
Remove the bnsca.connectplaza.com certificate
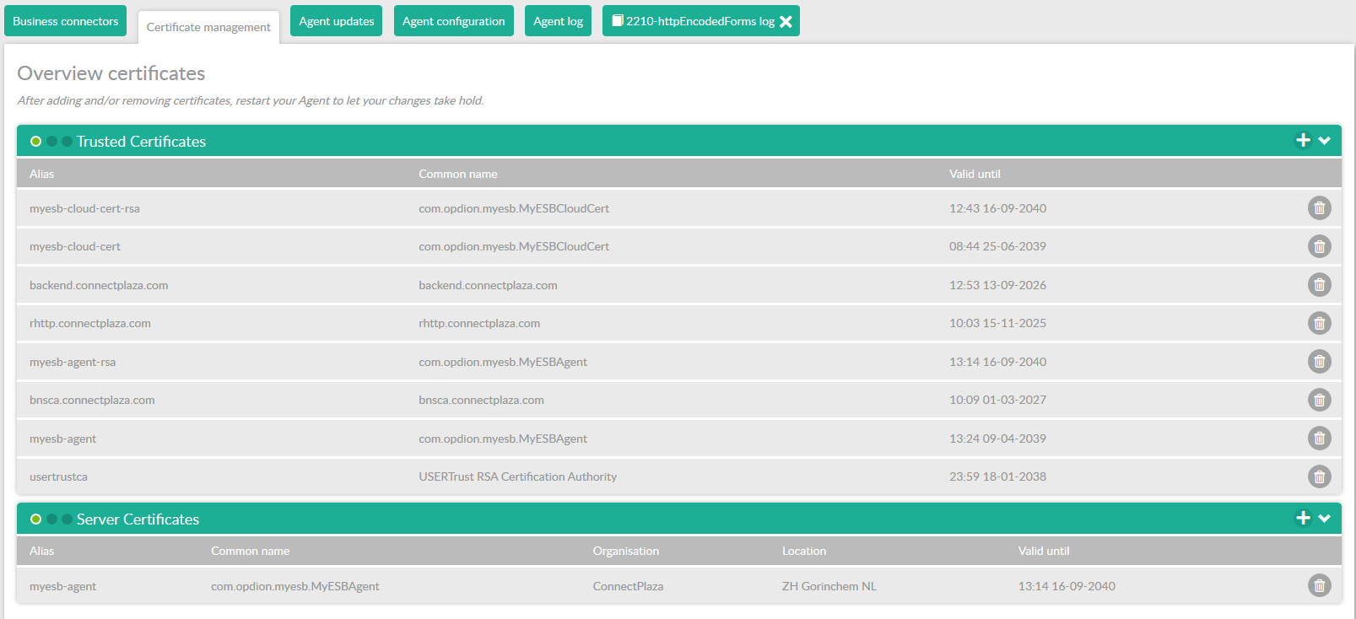click(1319, 400)
